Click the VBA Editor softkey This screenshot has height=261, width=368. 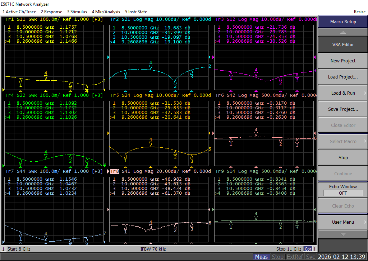coord(343,45)
